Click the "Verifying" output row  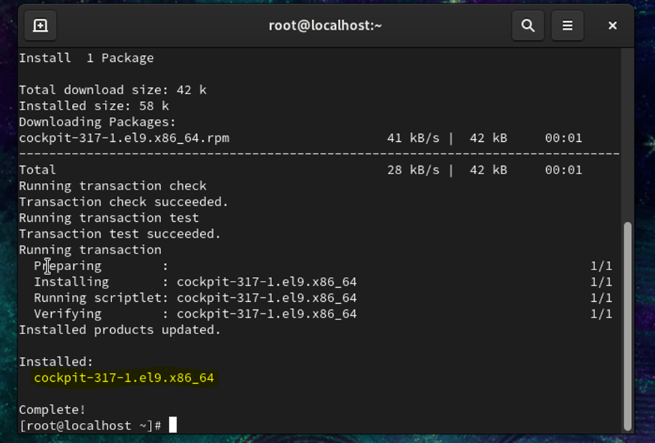click(195, 314)
